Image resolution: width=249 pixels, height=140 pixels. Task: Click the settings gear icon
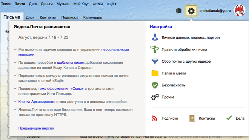pyautogui.click(x=191, y=11)
